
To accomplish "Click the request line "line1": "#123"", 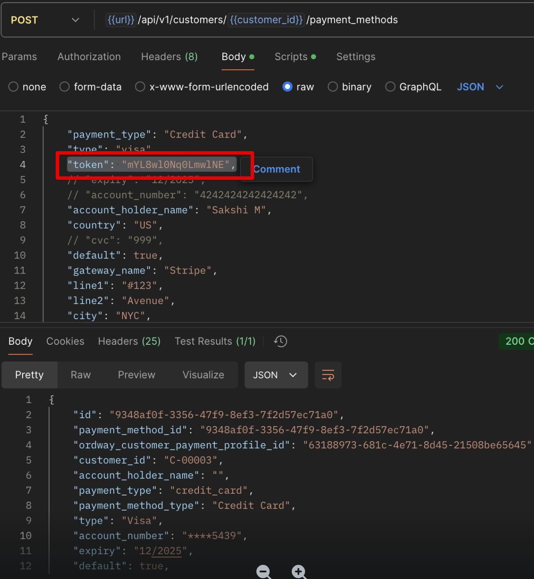I will [115, 286].
